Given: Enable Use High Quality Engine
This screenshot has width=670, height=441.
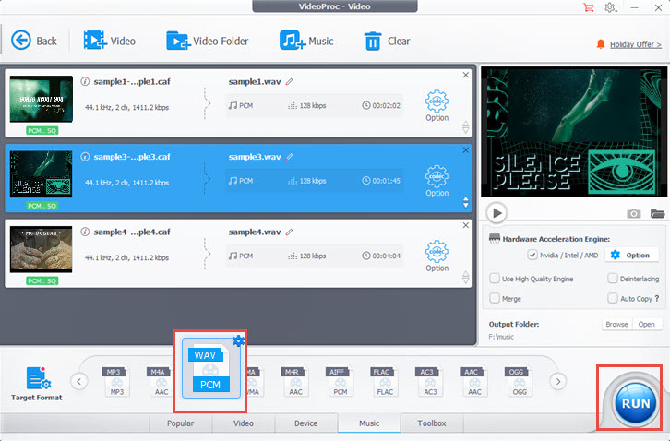Looking at the screenshot, I should click(495, 279).
